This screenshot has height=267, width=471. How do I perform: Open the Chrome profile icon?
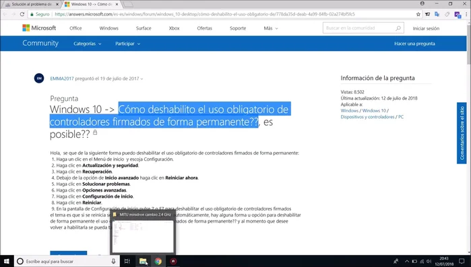point(422,3)
